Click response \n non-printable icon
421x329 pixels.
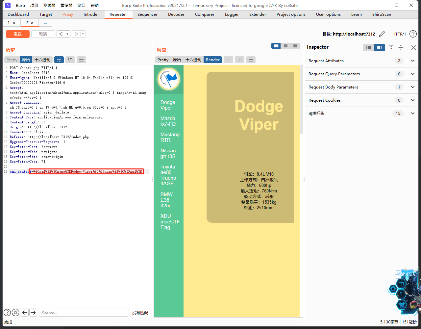pos(240,60)
